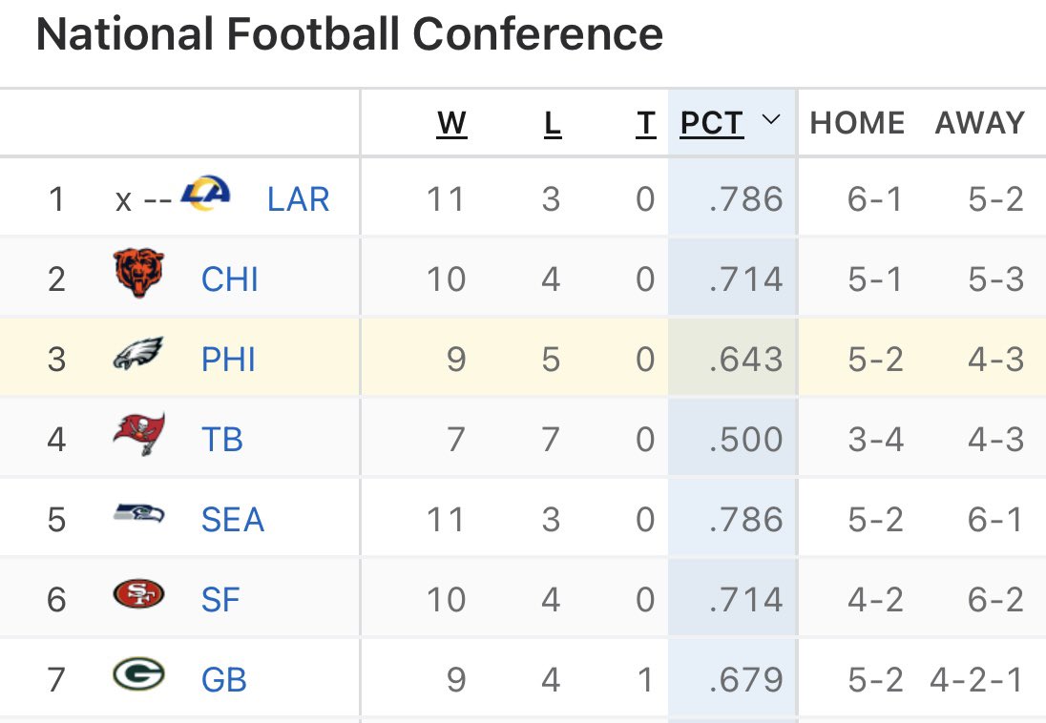Click the Green Bay Packers logo
Image resolution: width=1046 pixels, height=723 pixels.
point(138,676)
